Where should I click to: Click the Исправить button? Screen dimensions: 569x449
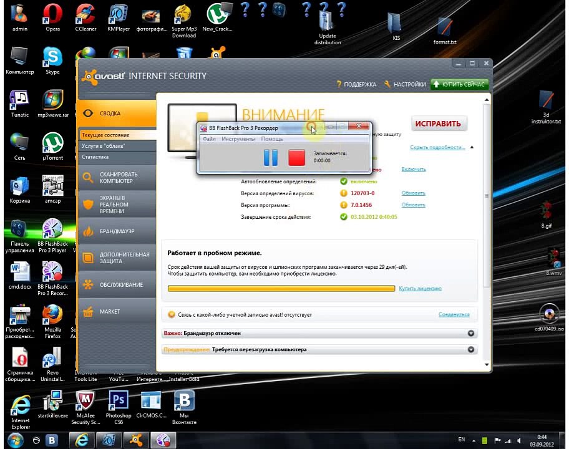[x=438, y=123]
